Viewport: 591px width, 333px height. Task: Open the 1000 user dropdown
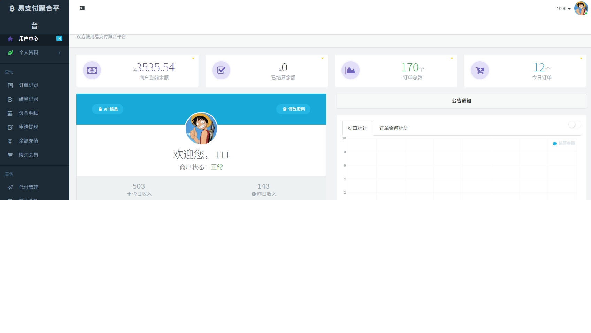[x=563, y=9]
